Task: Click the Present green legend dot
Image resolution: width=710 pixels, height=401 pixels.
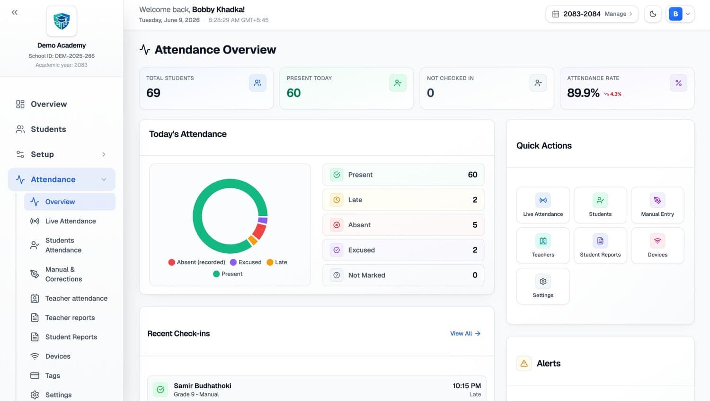Action: click(x=216, y=274)
